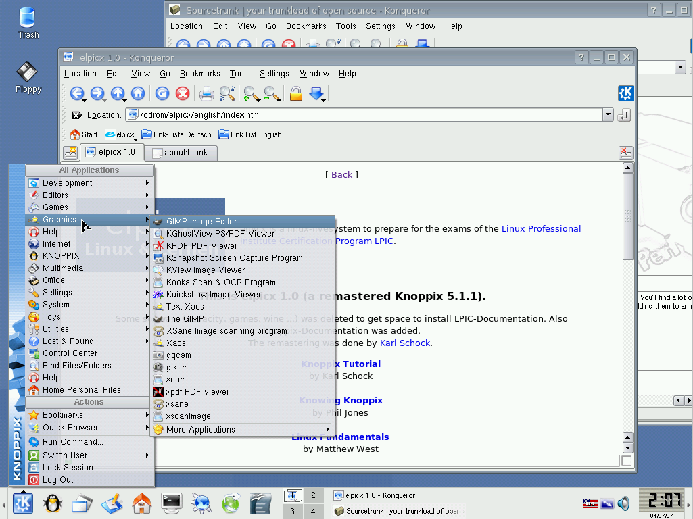Click the location URL input field

364,115
